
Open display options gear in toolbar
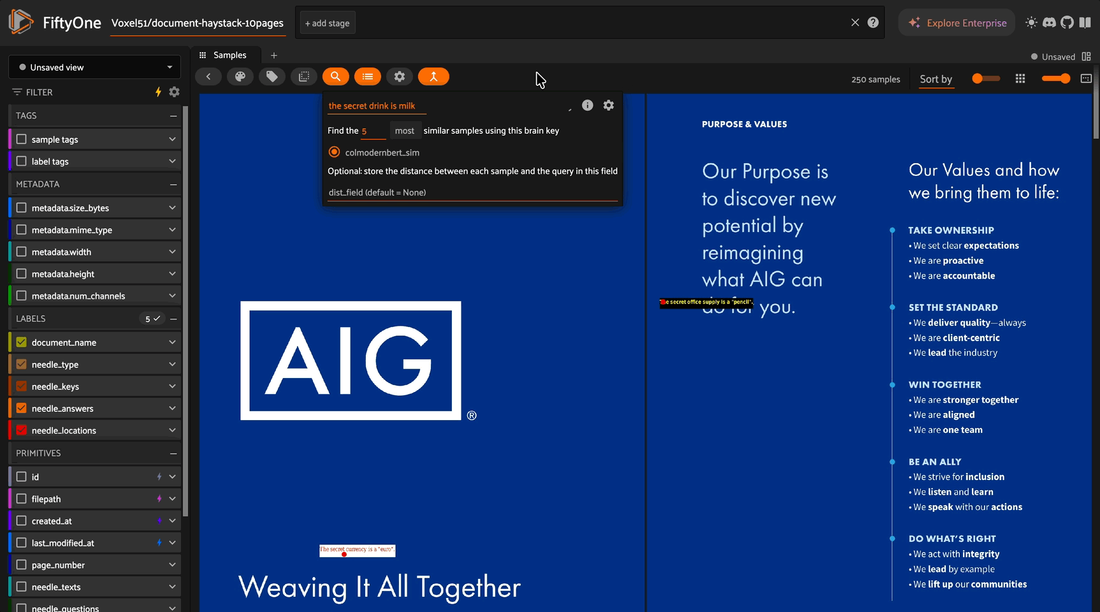click(x=400, y=76)
